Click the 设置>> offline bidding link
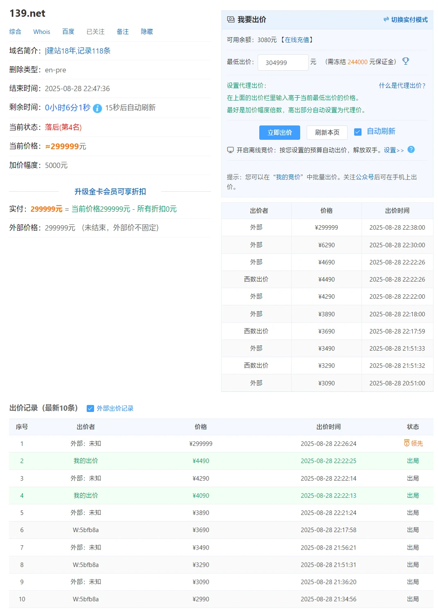The image size is (438, 611). 393,150
